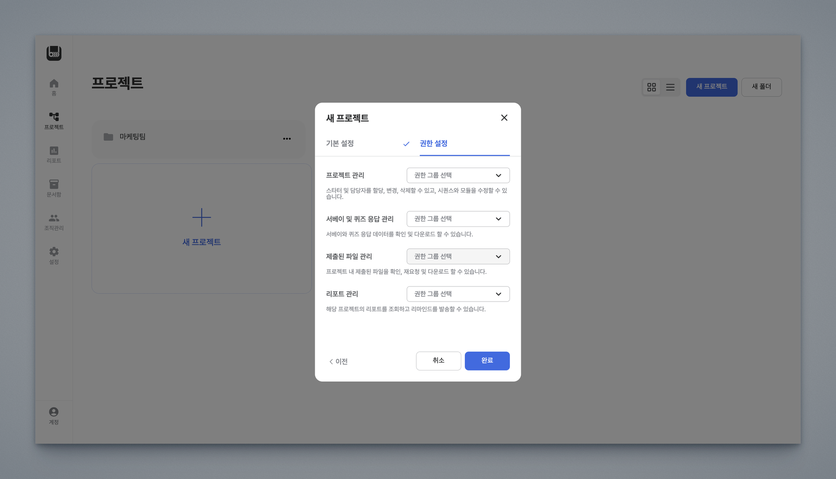This screenshot has width=836, height=479.
Task: Go back with the 이전 link
Action: [338, 361]
